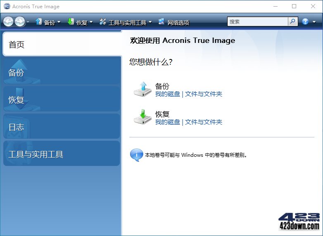Image resolution: width=323 pixels, height=236 pixels.
Task: Click the Back navigation arrow button
Action: point(8,21)
